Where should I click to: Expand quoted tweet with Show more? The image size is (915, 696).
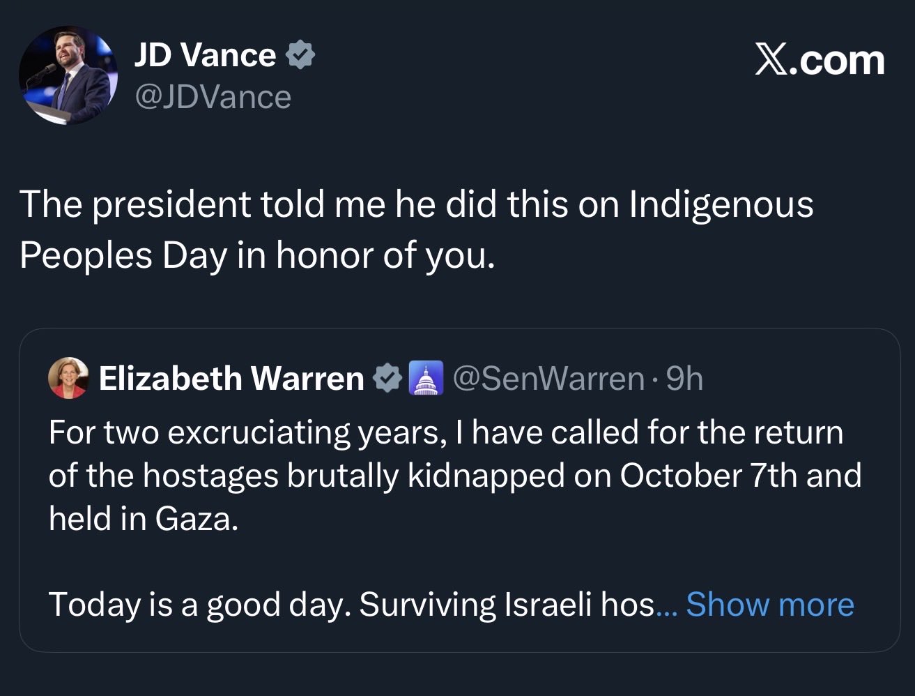coord(769,604)
